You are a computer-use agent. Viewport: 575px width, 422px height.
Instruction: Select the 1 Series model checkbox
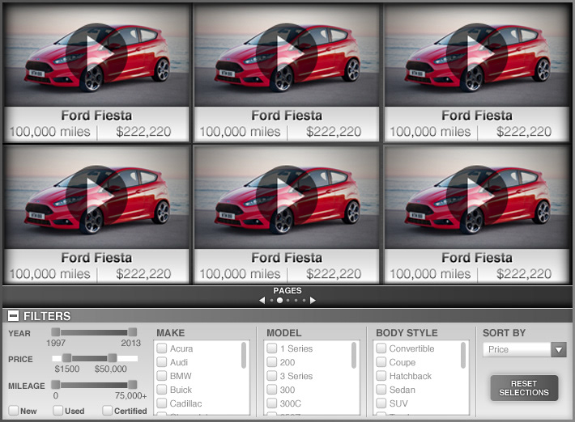click(x=272, y=348)
